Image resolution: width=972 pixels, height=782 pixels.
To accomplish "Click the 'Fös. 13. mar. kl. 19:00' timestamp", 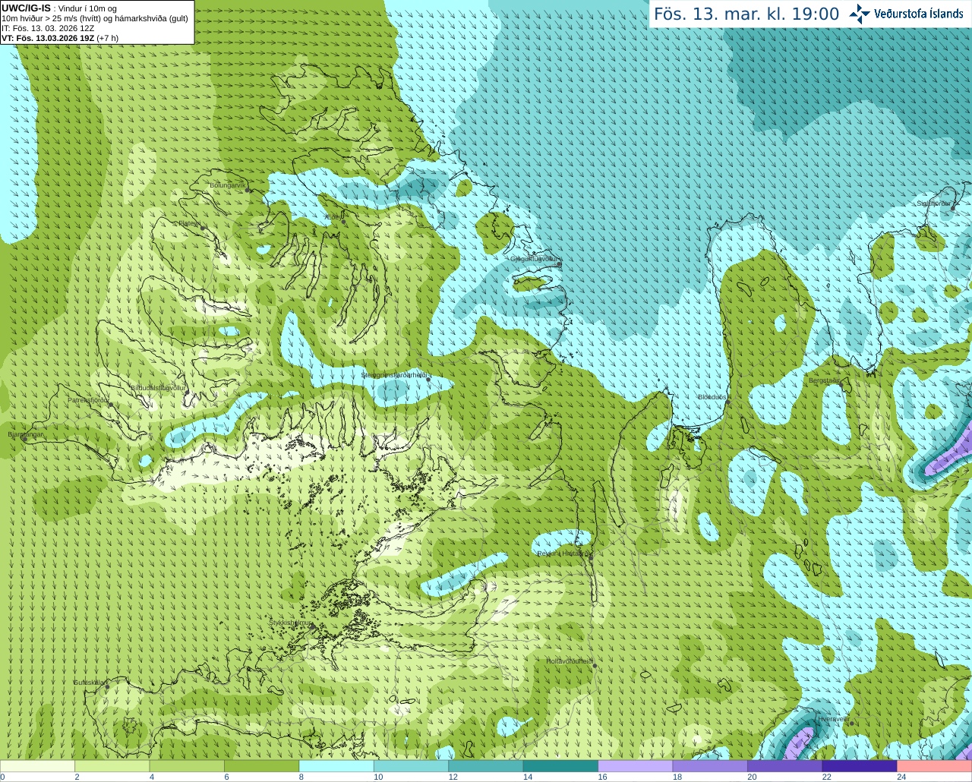I will tap(746, 14).
